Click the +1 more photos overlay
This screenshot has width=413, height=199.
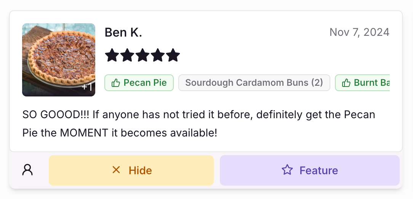[87, 87]
